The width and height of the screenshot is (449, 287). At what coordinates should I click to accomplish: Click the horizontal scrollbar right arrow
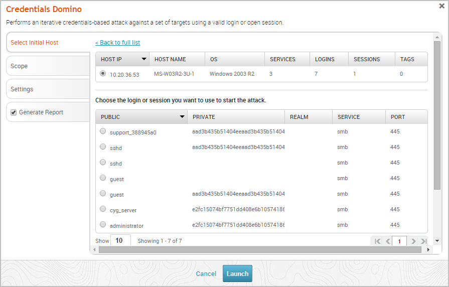coord(427,249)
